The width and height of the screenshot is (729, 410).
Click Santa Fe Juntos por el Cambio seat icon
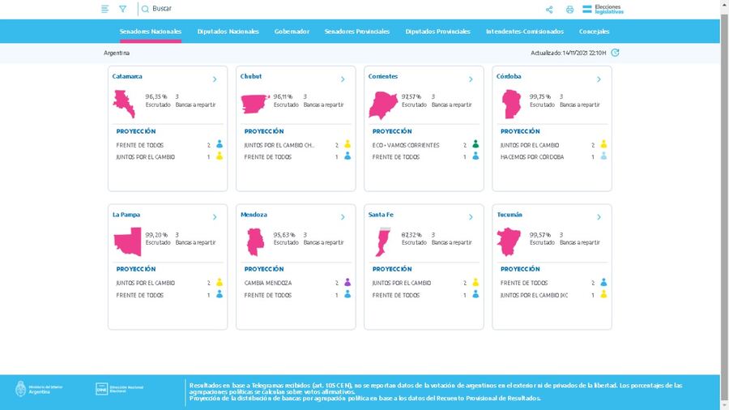coord(475,282)
